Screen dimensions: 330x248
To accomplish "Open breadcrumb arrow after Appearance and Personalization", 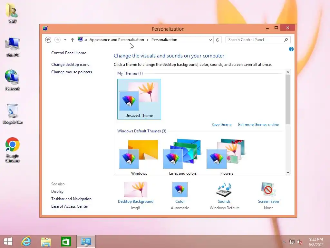I will (148, 40).
